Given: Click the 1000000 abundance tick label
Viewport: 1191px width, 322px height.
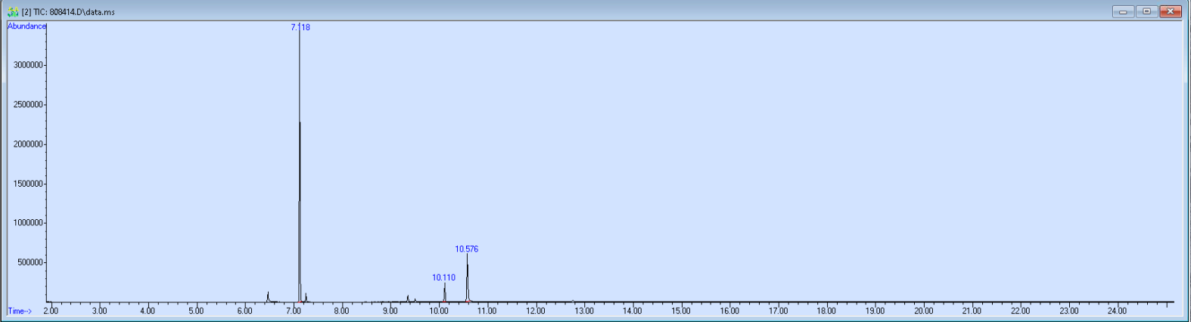Looking at the screenshot, I should pyautogui.click(x=28, y=223).
